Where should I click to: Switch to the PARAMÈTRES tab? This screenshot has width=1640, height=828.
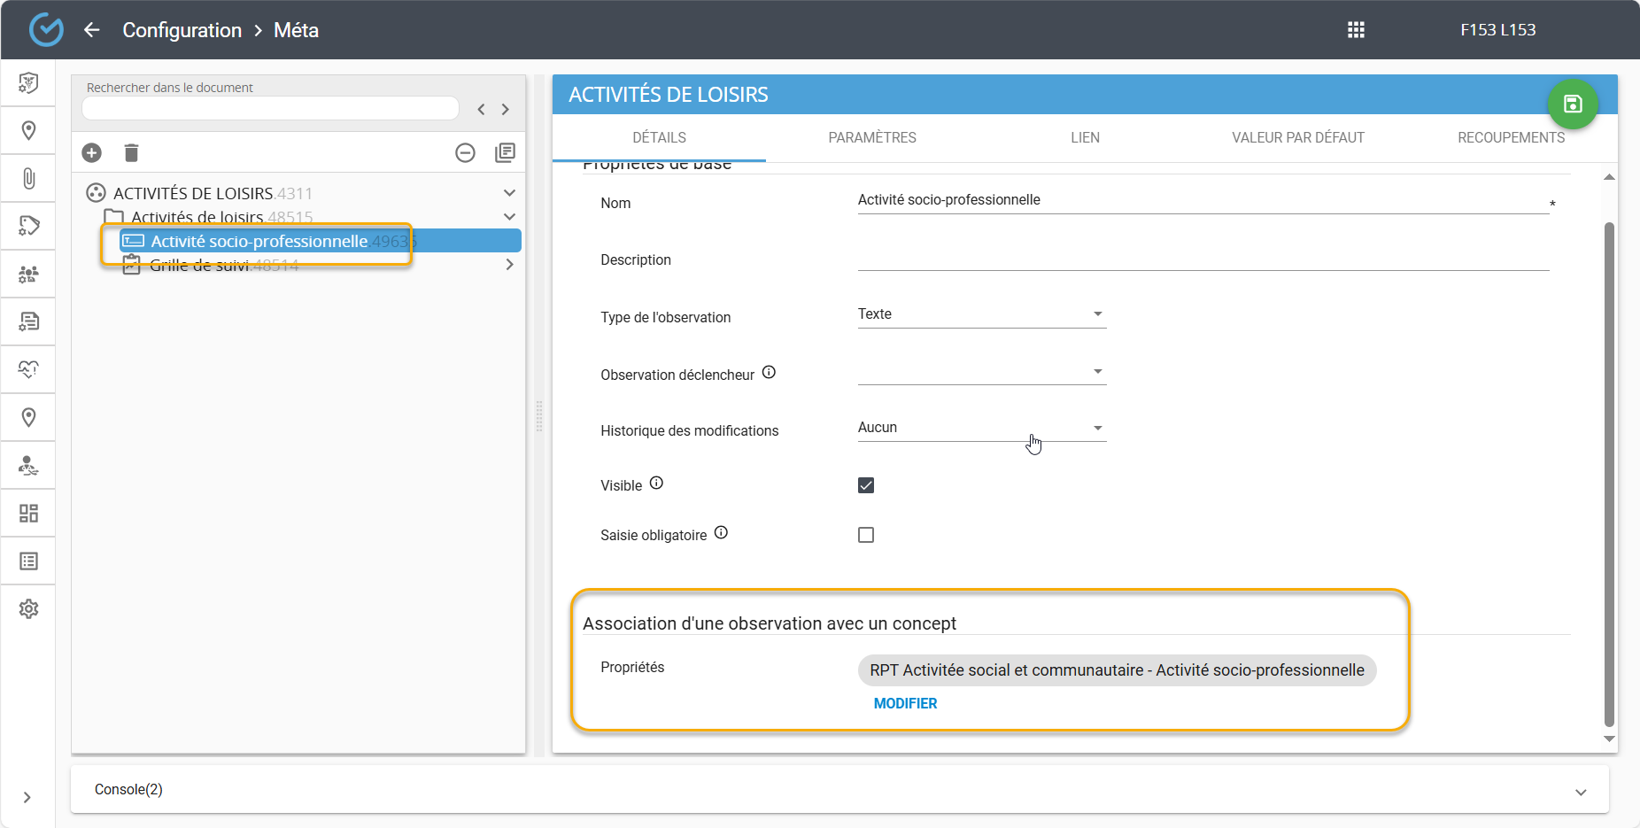871,138
